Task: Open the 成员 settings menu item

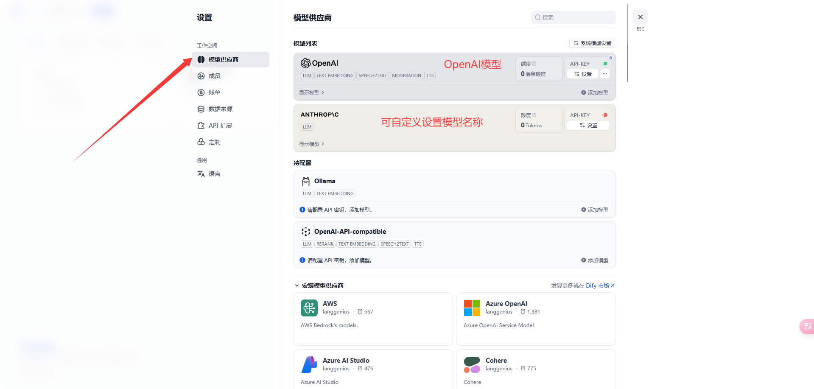Action: pyautogui.click(x=214, y=76)
